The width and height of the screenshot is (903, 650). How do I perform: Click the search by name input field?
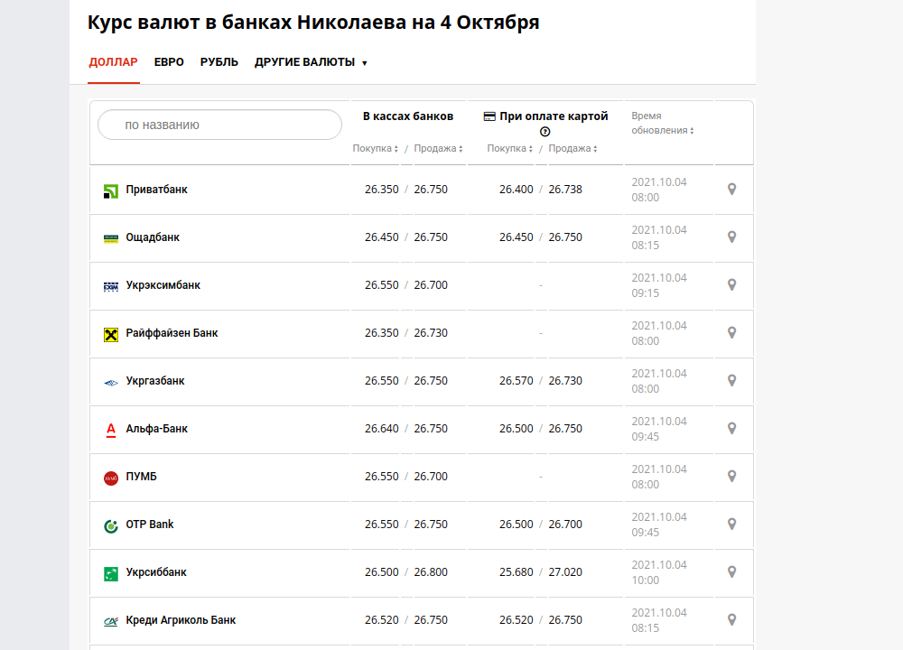(x=219, y=125)
